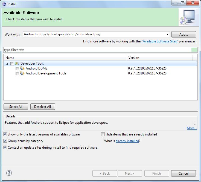Click the Version column header
Viewport: 201px width, 182px height.
tap(160, 58)
